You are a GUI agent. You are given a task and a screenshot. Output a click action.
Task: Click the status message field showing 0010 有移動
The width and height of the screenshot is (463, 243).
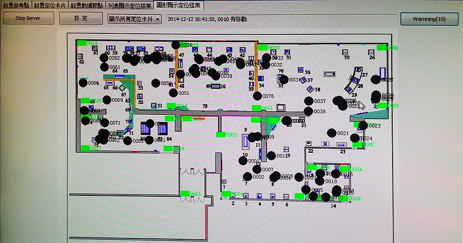click(x=281, y=19)
